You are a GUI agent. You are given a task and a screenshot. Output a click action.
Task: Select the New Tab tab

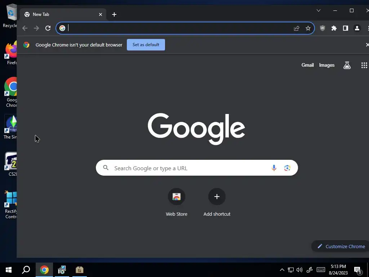(63, 14)
